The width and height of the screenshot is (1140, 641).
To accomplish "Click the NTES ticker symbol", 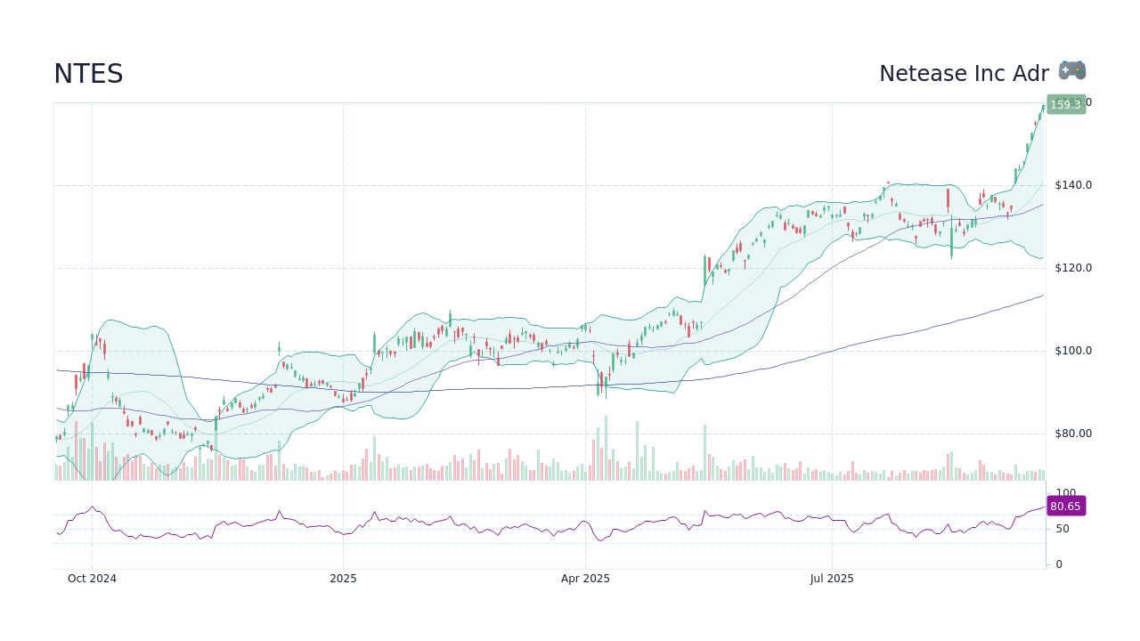I will (x=88, y=75).
